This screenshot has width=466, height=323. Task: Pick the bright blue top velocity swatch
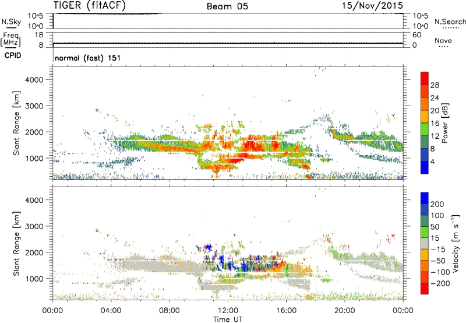425,198
